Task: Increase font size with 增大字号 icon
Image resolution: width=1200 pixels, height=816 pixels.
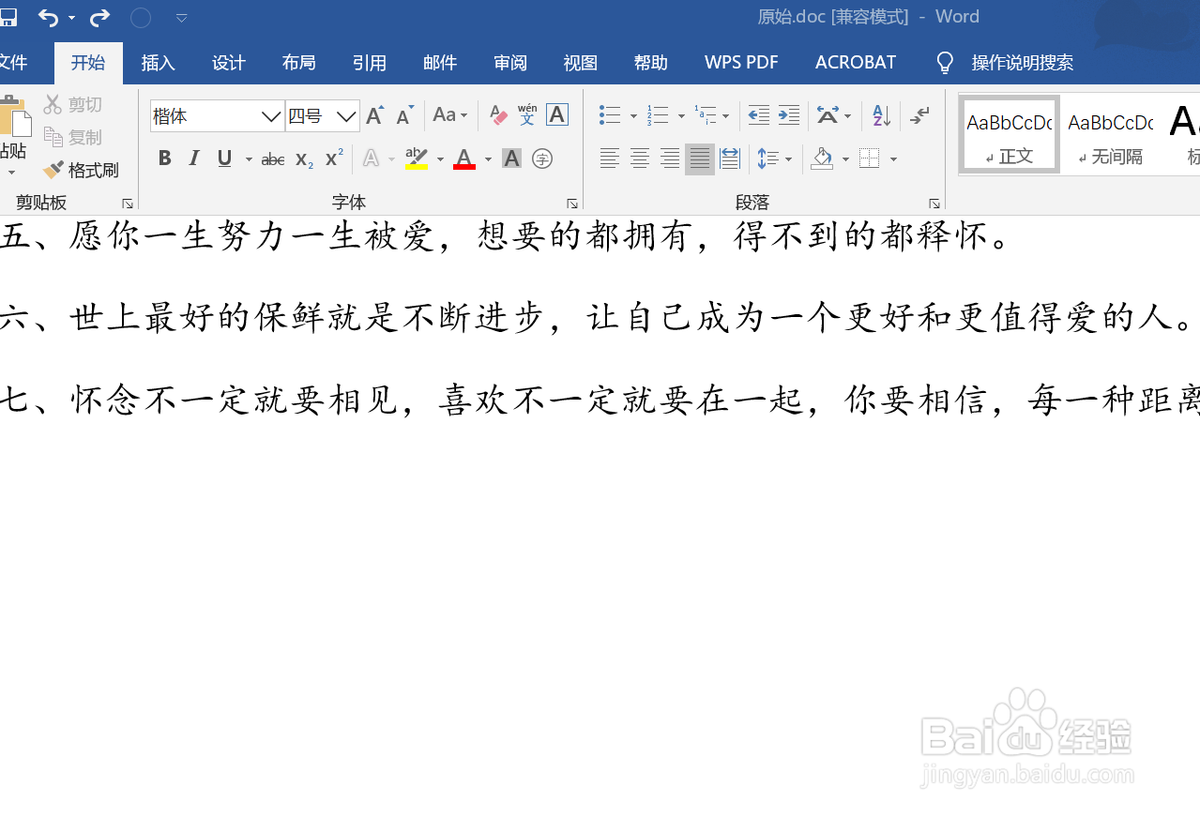Action: [x=373, y=114]
